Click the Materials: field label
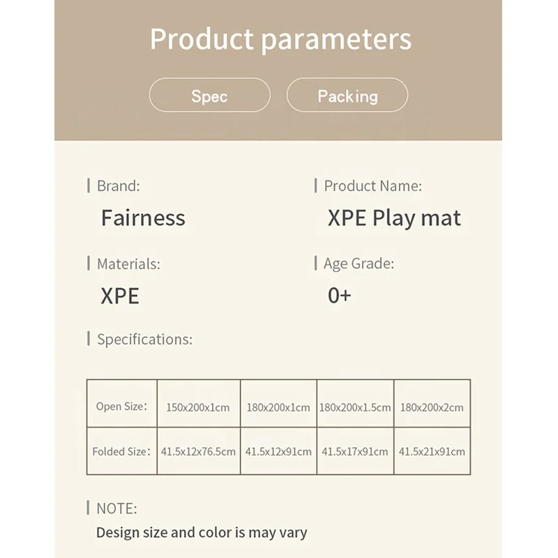This screenshot has width=558, height=558. pyautogui.click(x=128, y=264)
